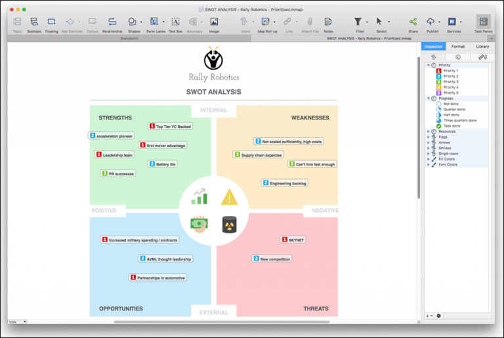Select the Priority 4 marker

[447, 87]
